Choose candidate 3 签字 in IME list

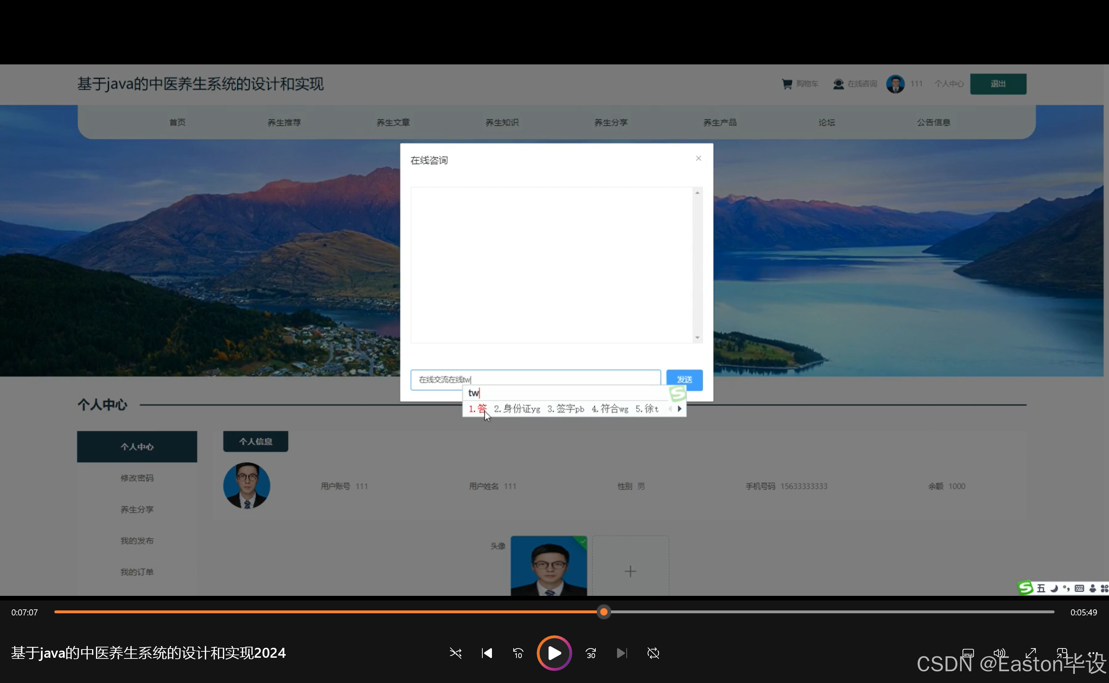pyautogui.click(x=565, y=409)
